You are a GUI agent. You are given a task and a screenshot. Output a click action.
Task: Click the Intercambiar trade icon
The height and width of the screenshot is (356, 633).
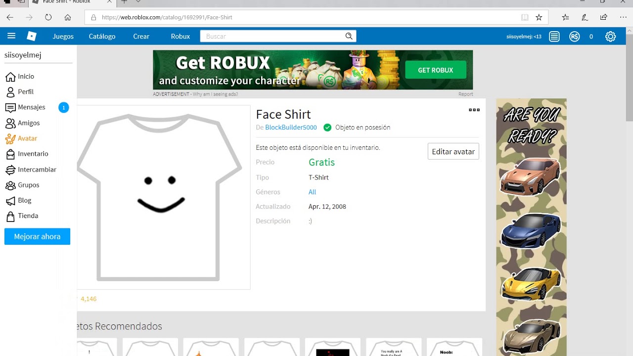(x=10, y=170)
